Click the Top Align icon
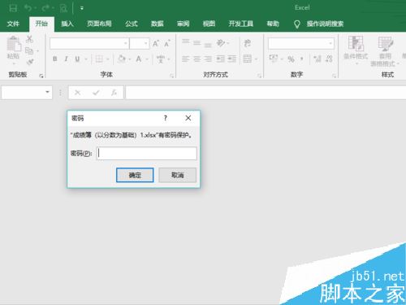Viewport: 406px width, 305px height. coord(186,41)
